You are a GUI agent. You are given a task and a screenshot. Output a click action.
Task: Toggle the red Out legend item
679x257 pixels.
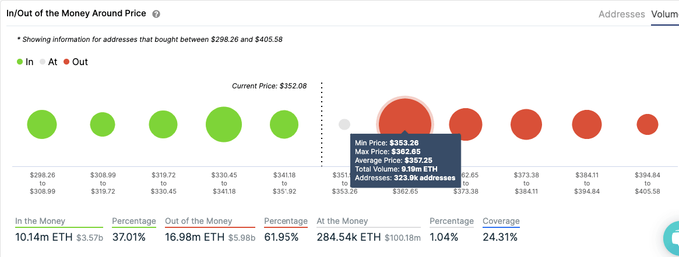point(76,62)
